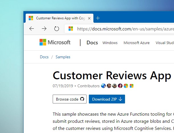Viewport: 174px width, 133px height.
Task: Click the Browse code button
Action: click(x=69, y=99)
